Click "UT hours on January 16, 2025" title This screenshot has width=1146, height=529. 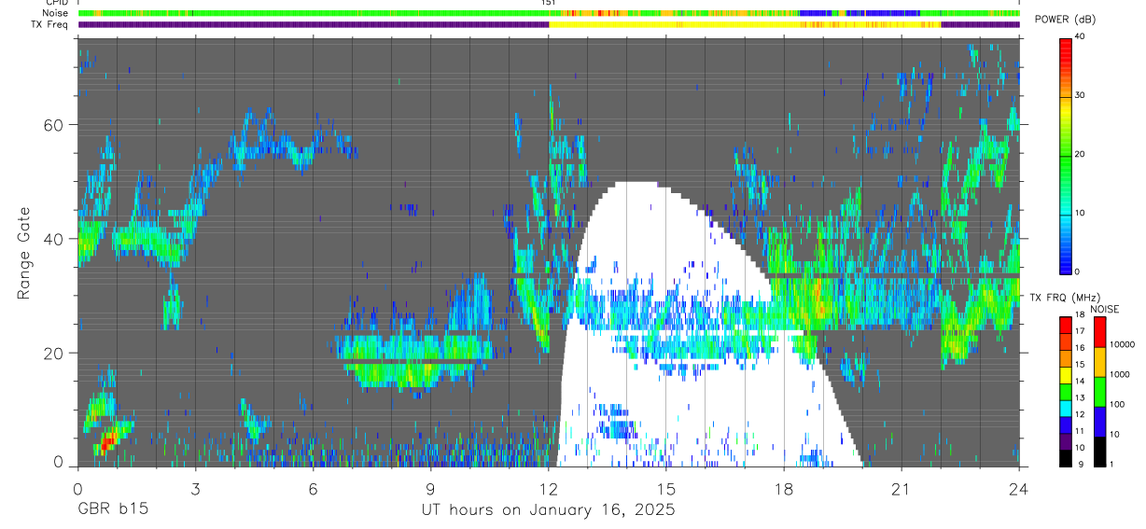coord(549,510)
